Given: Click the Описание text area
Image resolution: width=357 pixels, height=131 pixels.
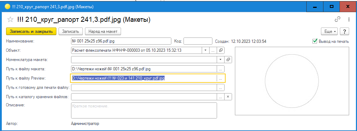Looking at the screenshot, I should click(144, 111).
